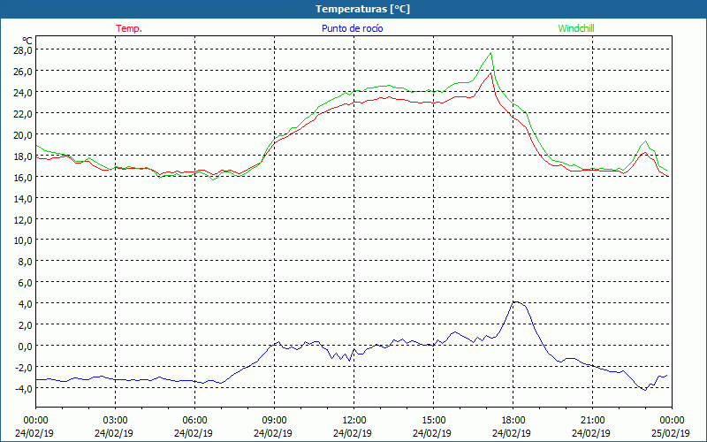
Task: Click the -2,0 y-axis value
Action: pyautogui.click(x=23, y=367)
